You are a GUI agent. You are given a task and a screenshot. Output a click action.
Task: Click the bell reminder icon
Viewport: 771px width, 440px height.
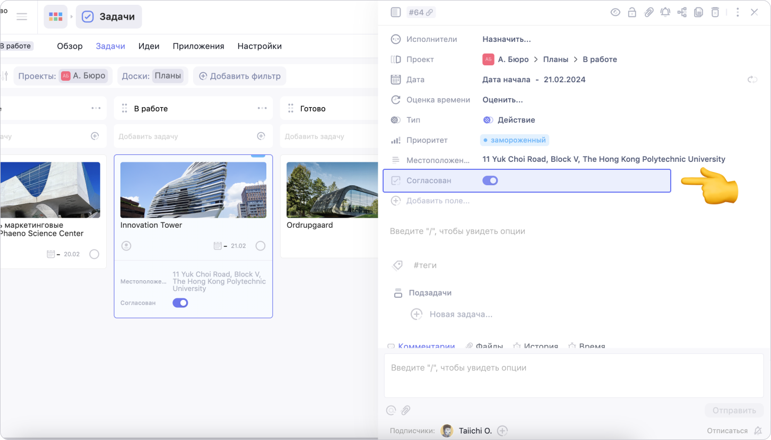pos(665,12)
